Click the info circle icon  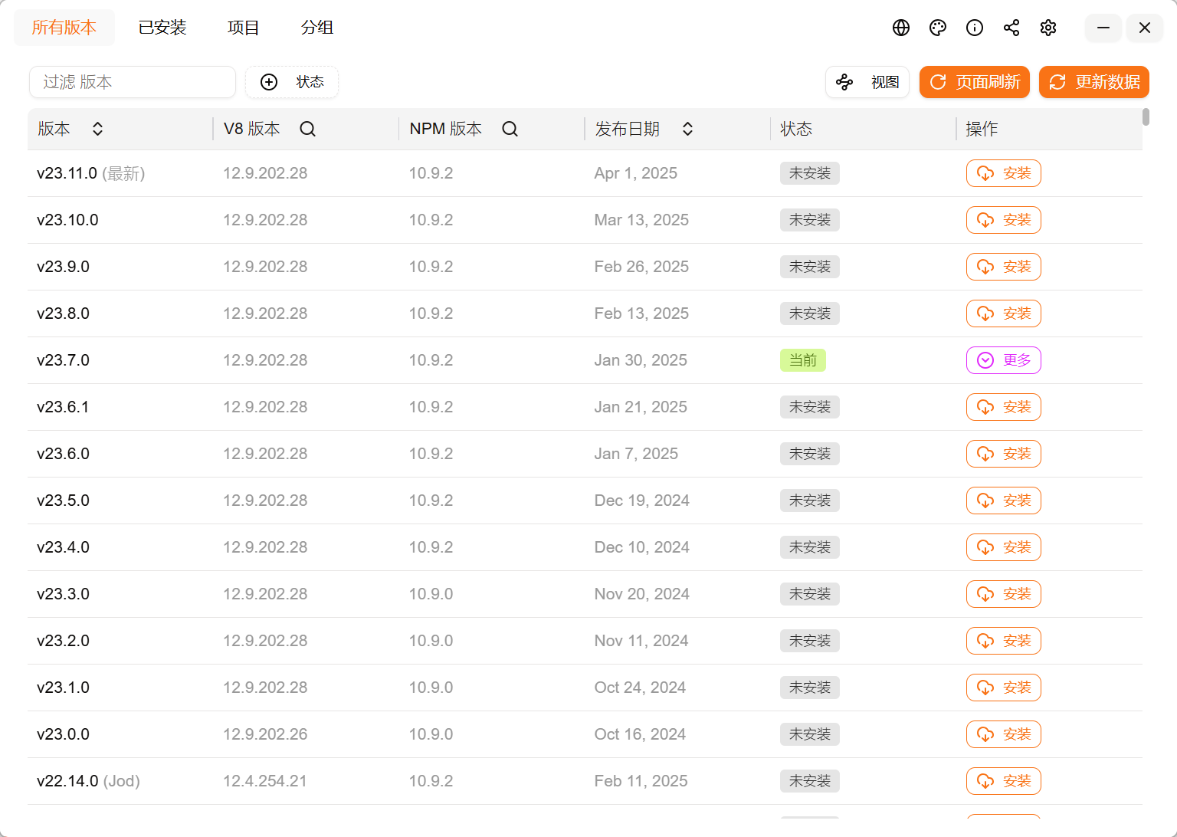pyautogui.click(x=975, y=28)
